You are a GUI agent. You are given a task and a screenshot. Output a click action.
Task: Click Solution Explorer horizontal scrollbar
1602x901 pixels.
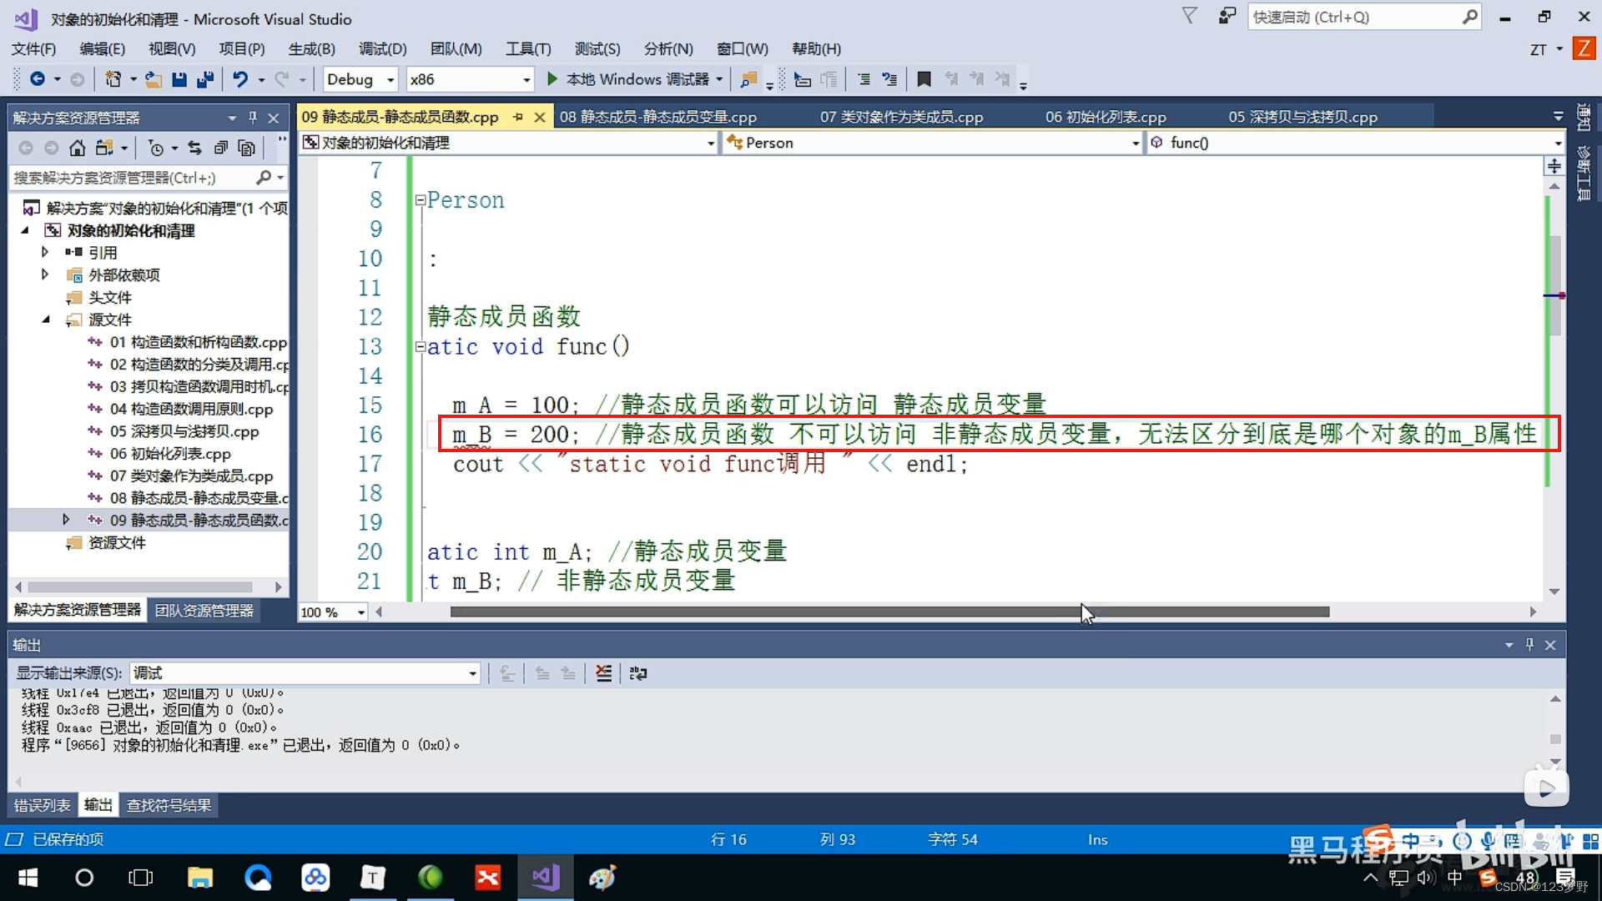point(140,587)
